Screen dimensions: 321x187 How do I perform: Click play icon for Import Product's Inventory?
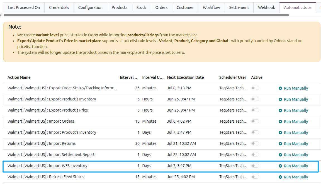[280, 133]
